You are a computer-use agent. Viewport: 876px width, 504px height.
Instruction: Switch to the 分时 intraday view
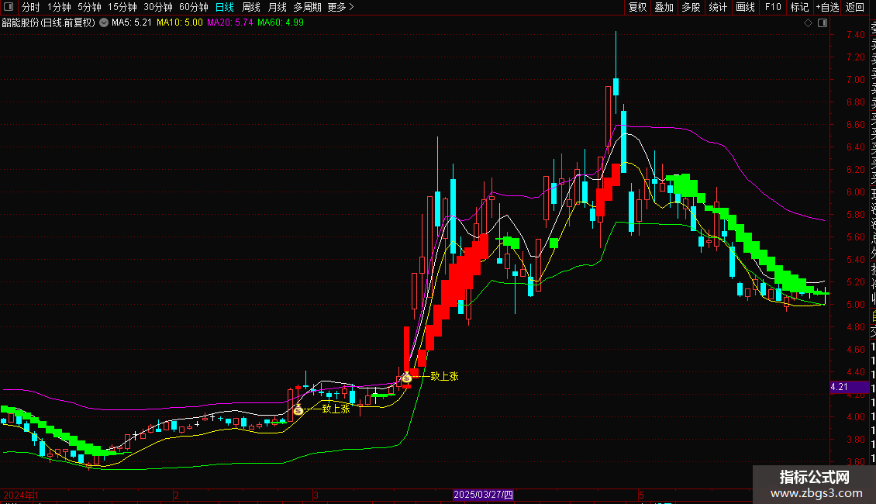(x=31, y=7)
